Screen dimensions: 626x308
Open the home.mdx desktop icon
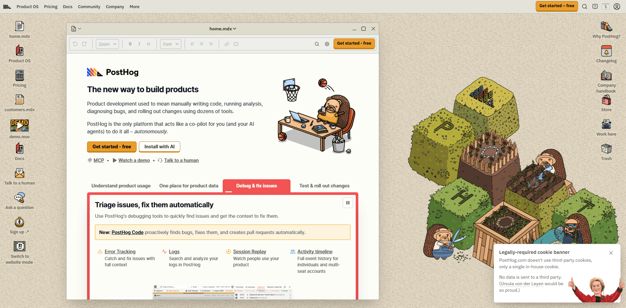pos(20,30)
